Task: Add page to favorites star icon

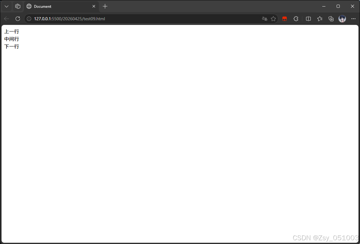Action: pyautogui.click(x=273, y=19)
